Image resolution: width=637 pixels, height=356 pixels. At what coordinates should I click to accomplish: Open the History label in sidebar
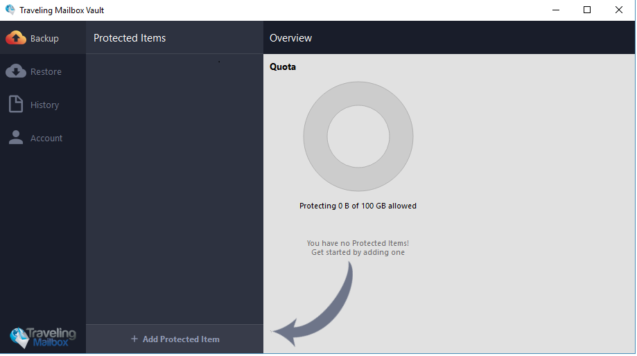(x=44, y=105)
